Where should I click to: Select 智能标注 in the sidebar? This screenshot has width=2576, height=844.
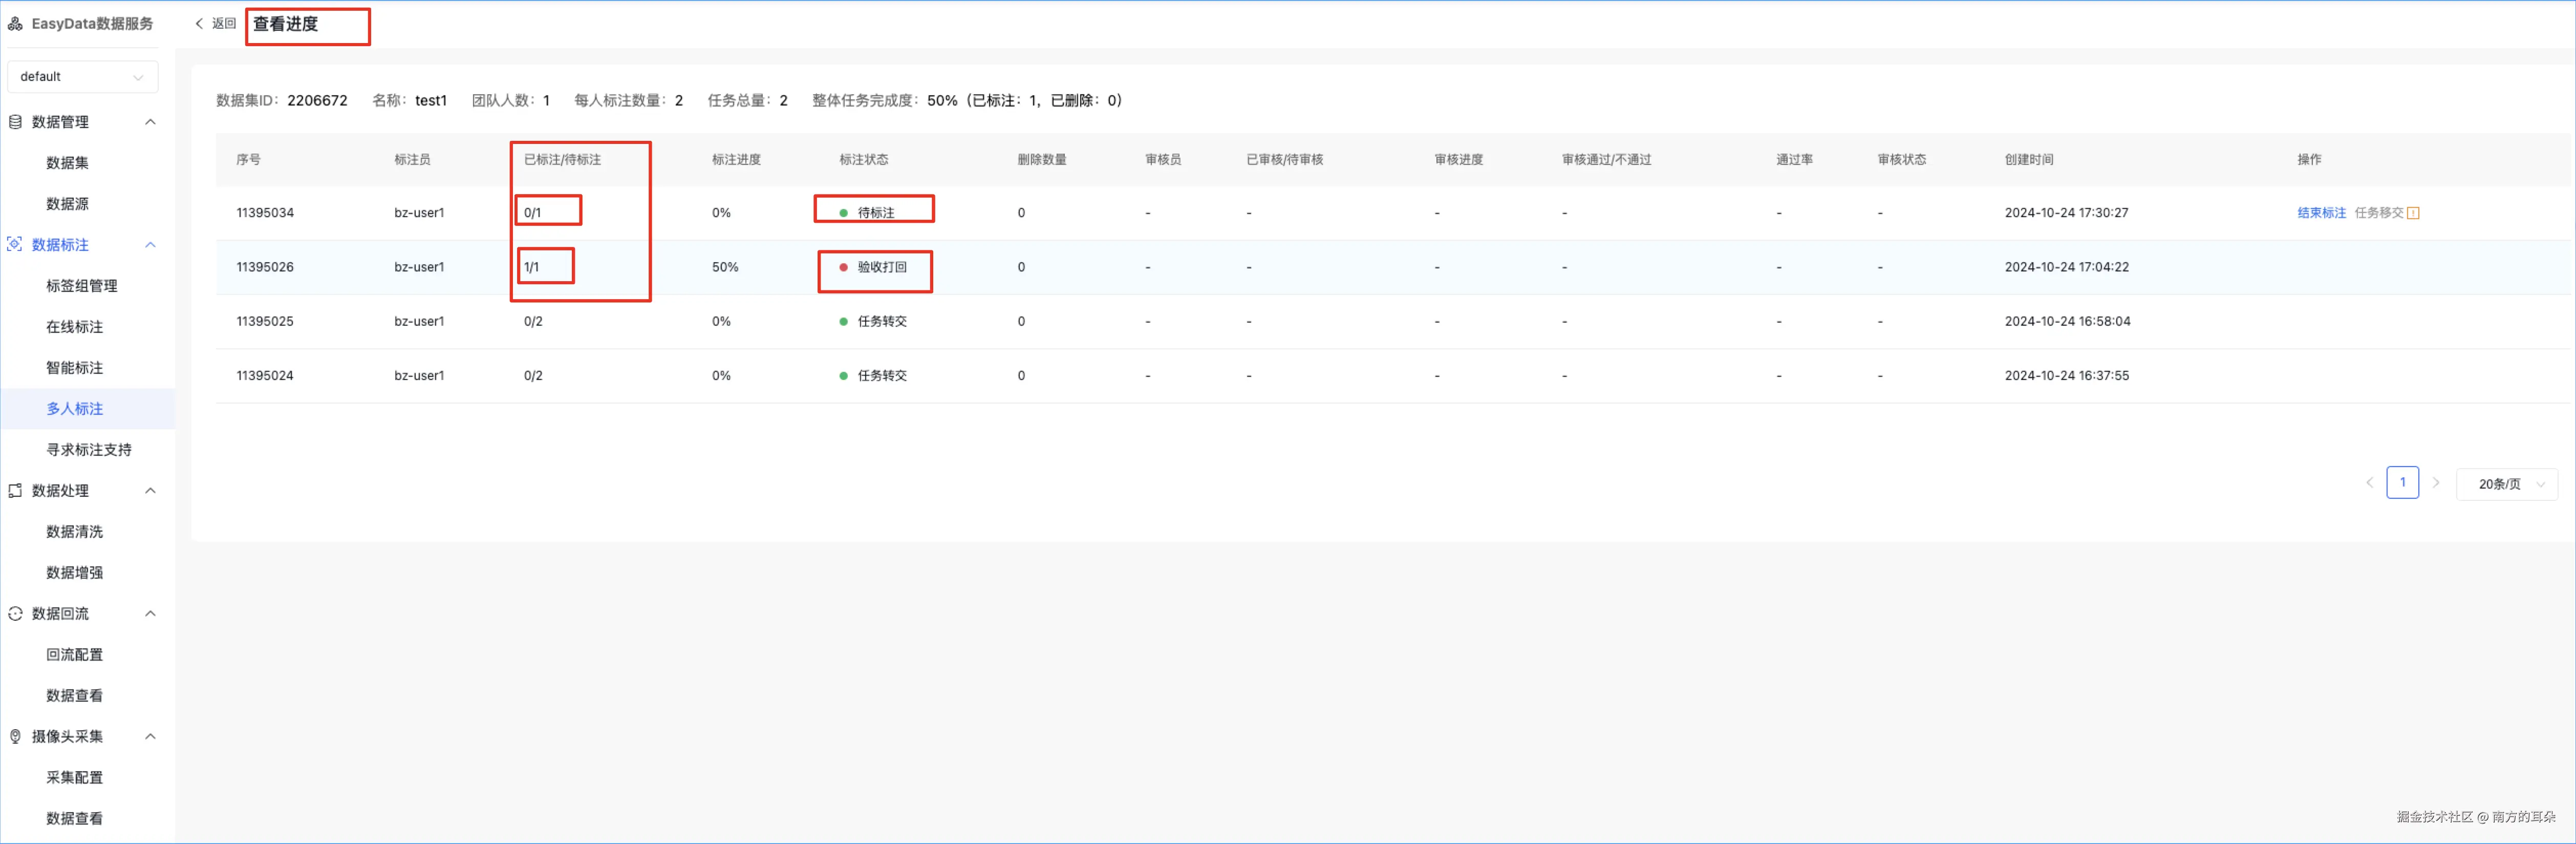pos(75,367)
